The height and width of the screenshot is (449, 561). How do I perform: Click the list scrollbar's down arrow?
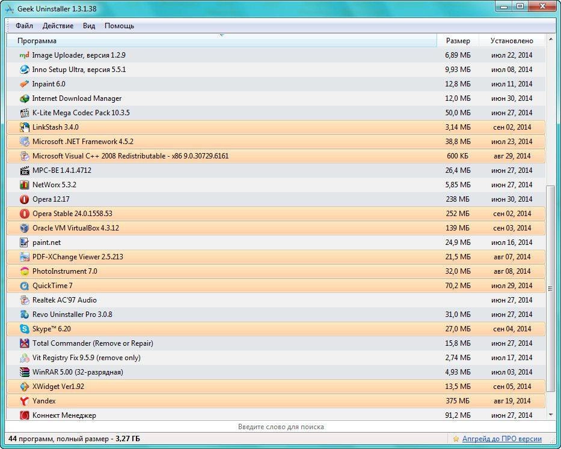[551, 415]
